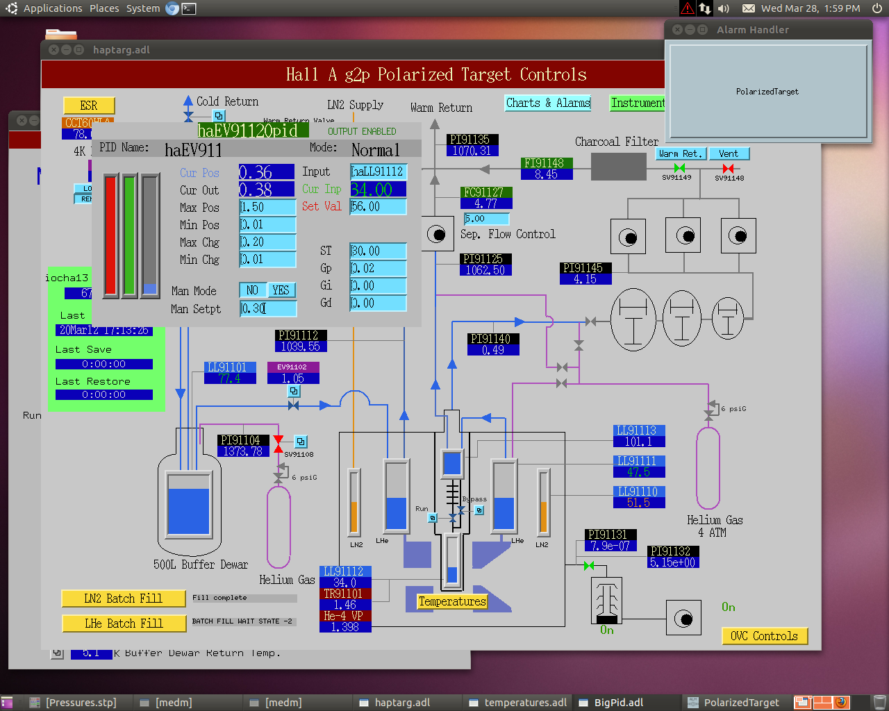The height and width of the screenshot is (711, 889).
Task: Click the He-4 VP reading 1.398
Action: coord(345,627)
